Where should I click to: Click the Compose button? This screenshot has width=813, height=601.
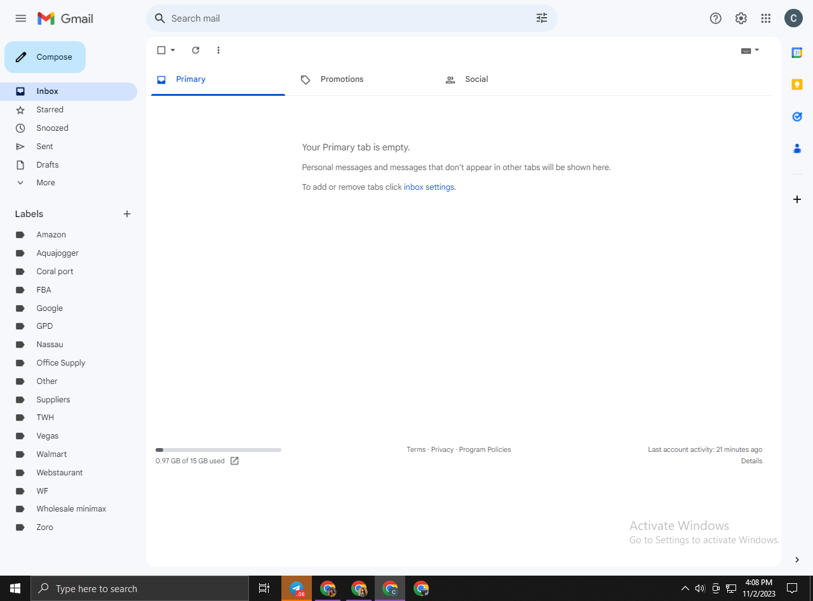pos(45,57)
